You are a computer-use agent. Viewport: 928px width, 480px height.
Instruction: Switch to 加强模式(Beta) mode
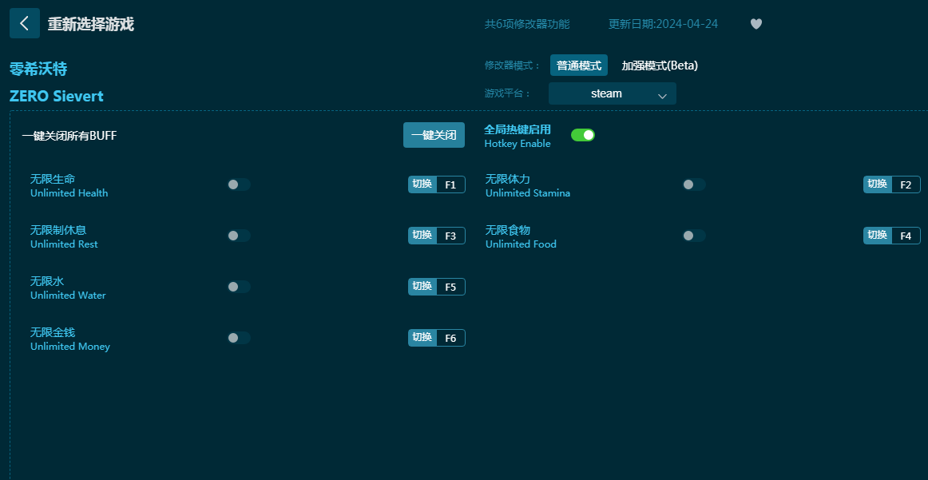click(660, 65)
